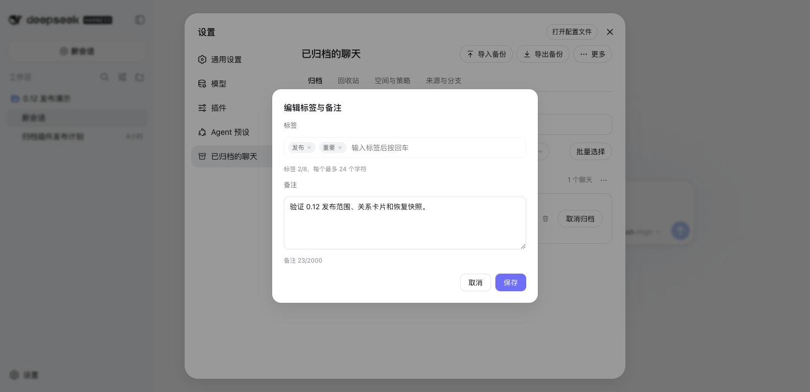This screenshot has height=392, width=810.
Task: Click the 1 个聊天 count text
Action: (x=580, y=180)
